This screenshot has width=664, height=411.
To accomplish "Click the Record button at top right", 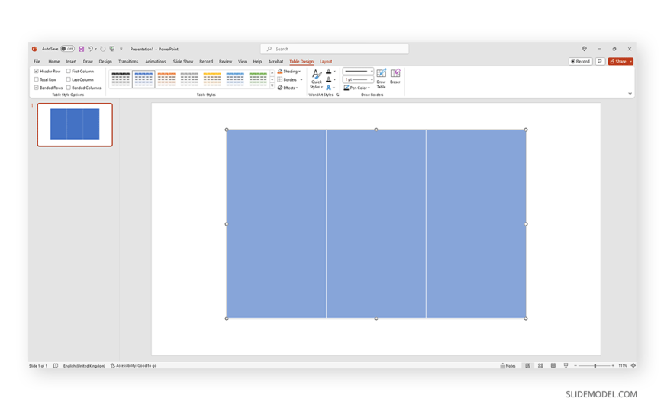I will (x=581, y=61).
